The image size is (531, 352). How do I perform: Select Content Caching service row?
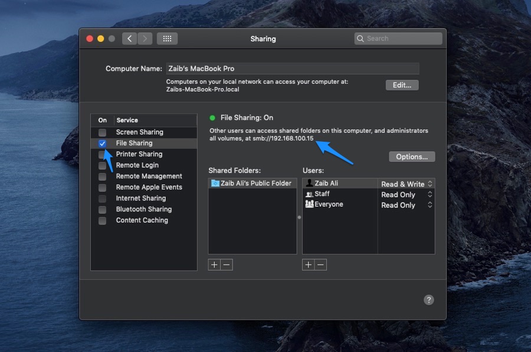(x=144, y=220)
